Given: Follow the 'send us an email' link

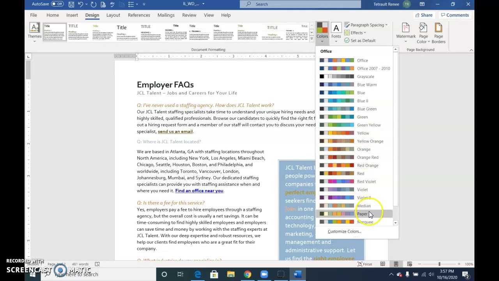Looking at the screenshot, I should (x=175, y=132).
